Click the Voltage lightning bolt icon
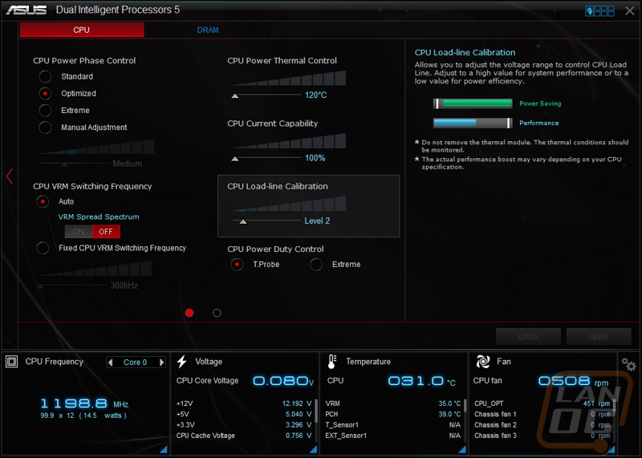The height and width of the screenshot is (458, 642). (x=182, y=362)
